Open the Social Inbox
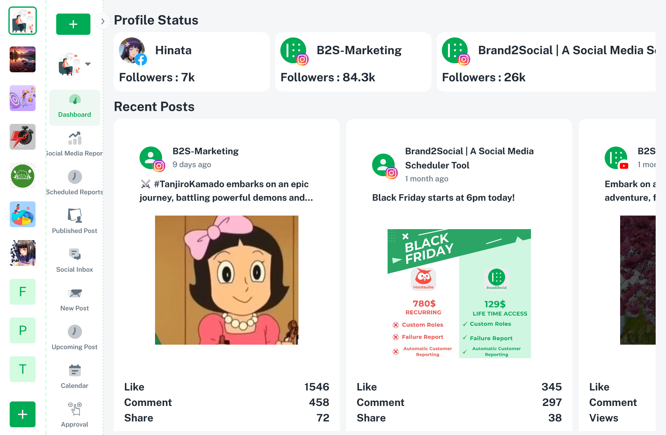Image resolution: width=666 pixels, height=435 pixels. (75, 260)
